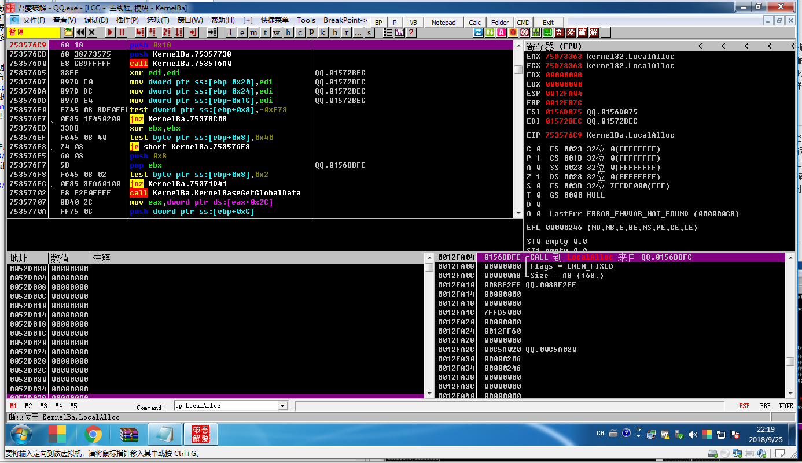Select ESP stack reference mode
This screenshot has height=463, width=802.
744,406
